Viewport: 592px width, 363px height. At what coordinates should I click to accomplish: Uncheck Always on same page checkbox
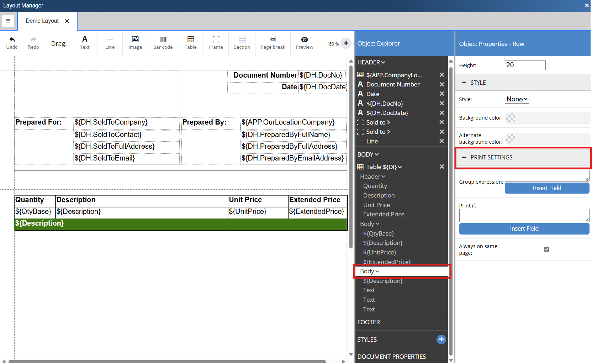[x=547, y=249]
